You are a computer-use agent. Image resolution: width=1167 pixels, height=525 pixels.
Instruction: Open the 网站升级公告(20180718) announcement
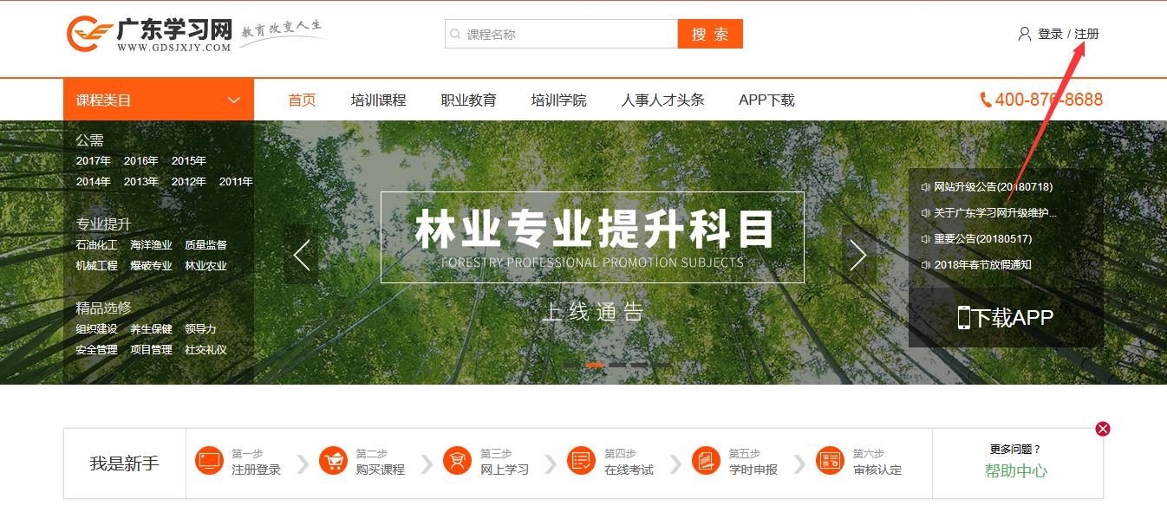993,187
